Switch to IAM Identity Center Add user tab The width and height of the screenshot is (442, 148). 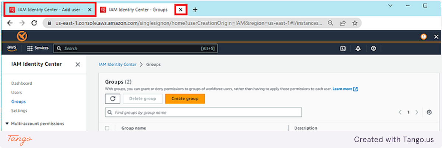tap(50, 10)
